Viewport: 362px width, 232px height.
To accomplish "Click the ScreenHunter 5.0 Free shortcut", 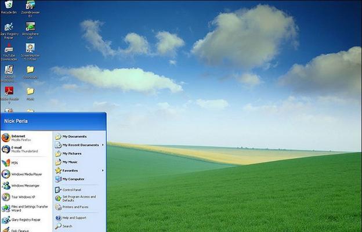I will [30, 52].
